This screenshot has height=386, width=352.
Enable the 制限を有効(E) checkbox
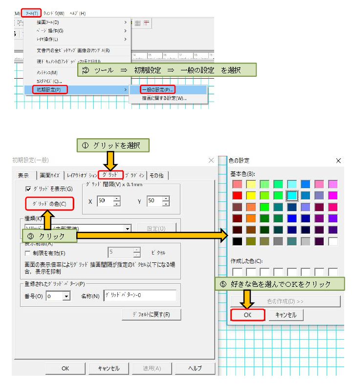27,253
